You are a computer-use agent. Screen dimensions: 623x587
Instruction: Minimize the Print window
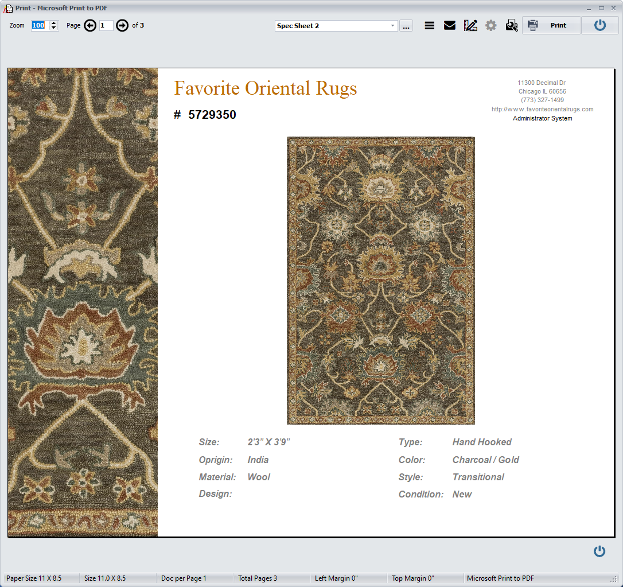coord(589,8)
